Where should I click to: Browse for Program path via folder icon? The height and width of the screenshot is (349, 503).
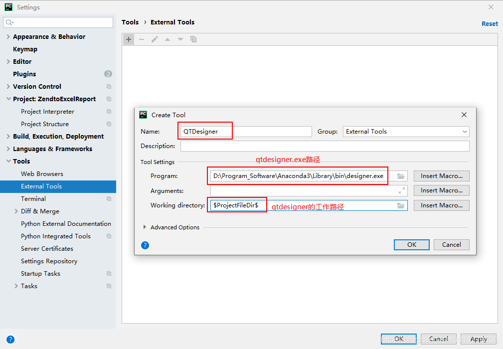(401, 176)
